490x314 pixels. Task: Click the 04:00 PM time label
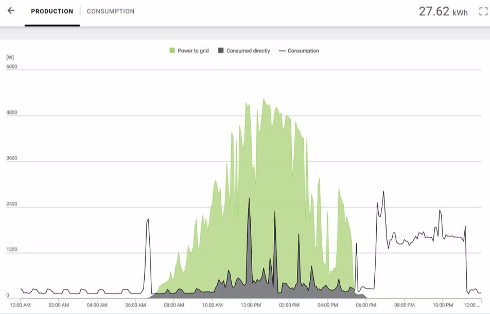[327, 305]
